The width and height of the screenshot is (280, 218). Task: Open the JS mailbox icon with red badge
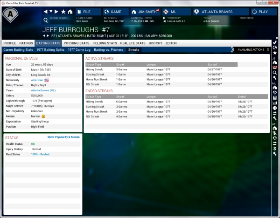click(275, 68)
